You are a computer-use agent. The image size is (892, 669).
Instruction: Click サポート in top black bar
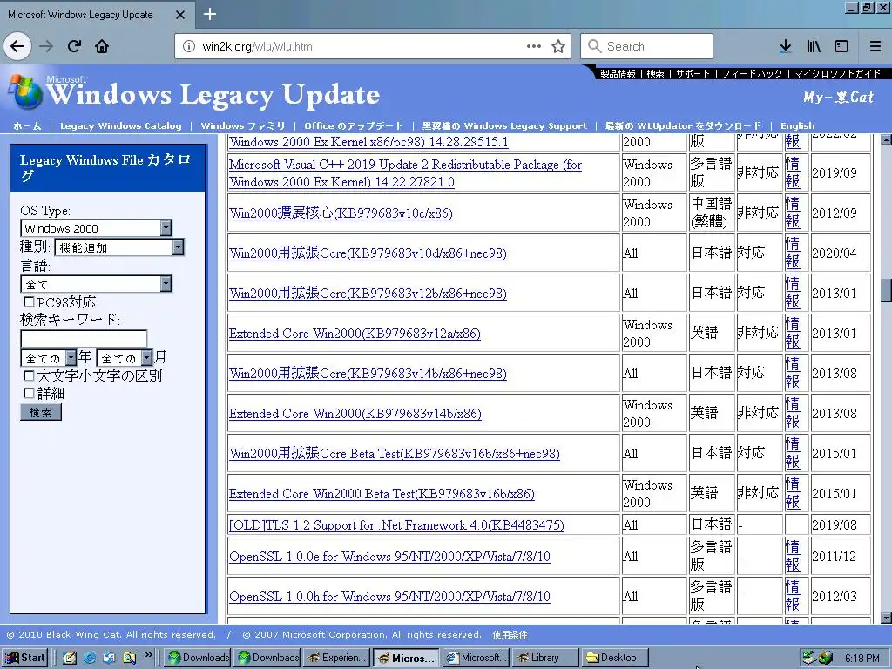click(x=693, y=74)
